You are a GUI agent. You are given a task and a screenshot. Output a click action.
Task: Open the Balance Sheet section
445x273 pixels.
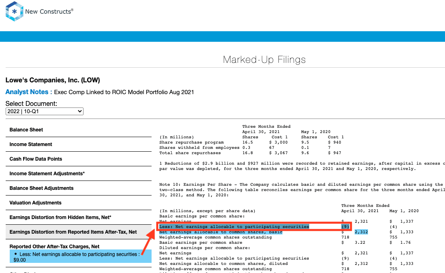pos(79,130)
